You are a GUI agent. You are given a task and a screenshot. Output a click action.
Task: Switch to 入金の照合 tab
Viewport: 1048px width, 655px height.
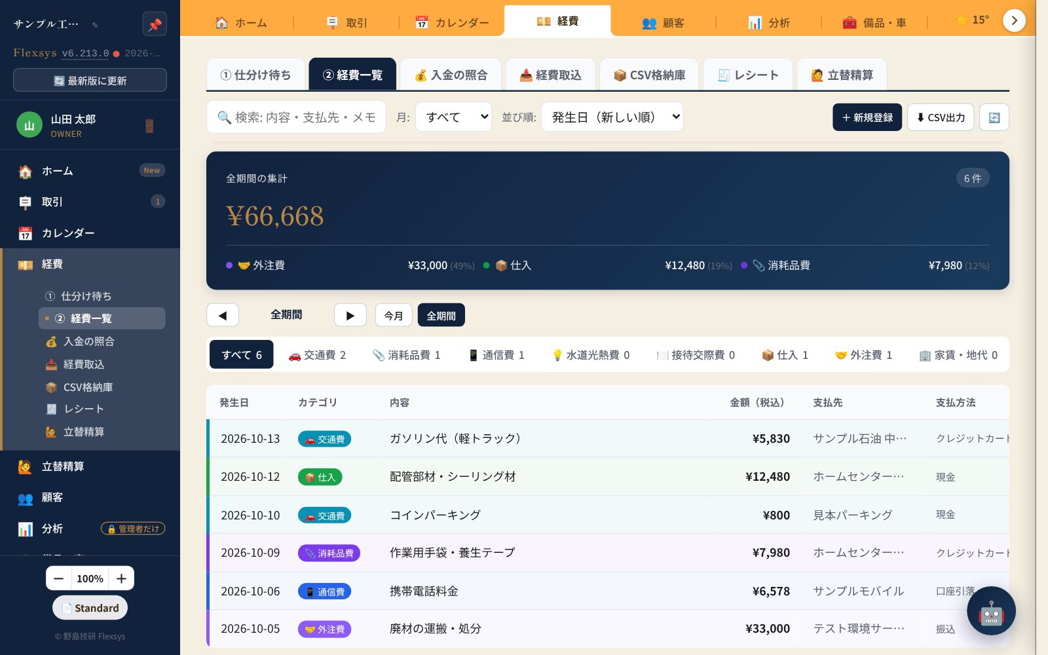pos(451,75)
